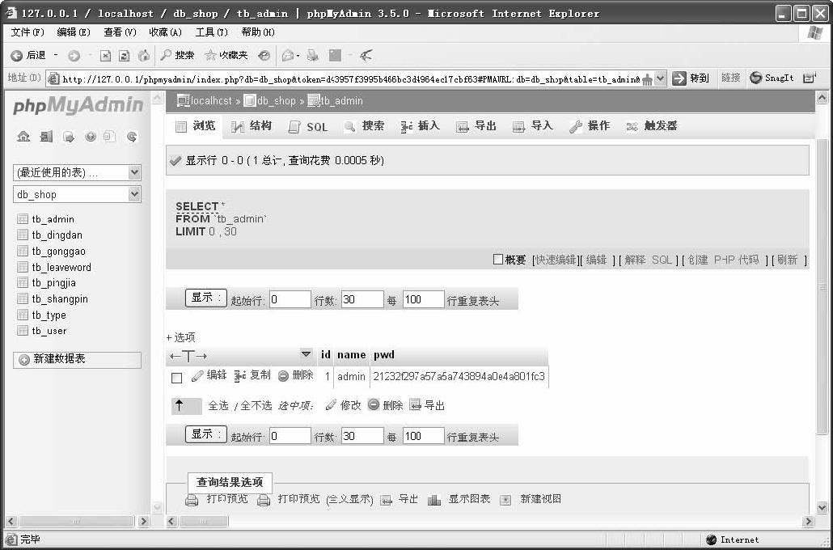
Task: Open the 查看(V) menu
Action: click(x=120, y=32)
